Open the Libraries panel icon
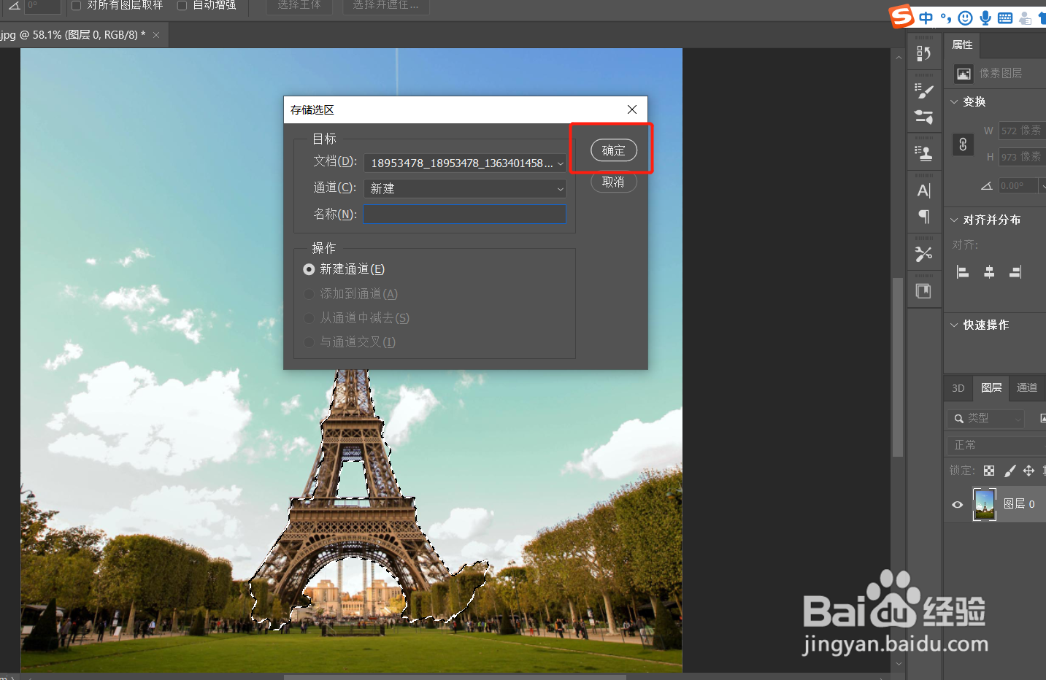This screenshot has height=680, width=1046. click(923, 291)
